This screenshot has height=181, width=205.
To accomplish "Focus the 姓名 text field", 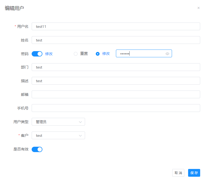I will point(116,40).
